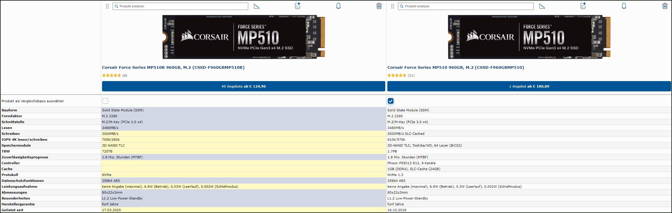The width and height of the screenshot is (672, 213).
Task: Select 'Datenschutzfunktionen' row label
Action: (23, 181)
